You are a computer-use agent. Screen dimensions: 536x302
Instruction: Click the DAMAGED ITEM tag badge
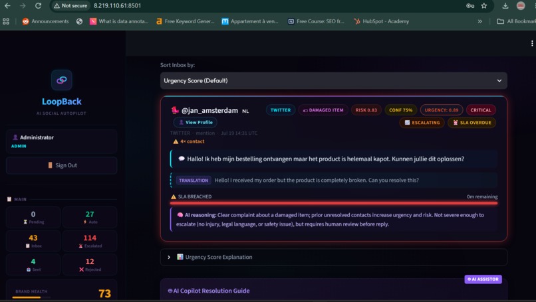[323, 110]
